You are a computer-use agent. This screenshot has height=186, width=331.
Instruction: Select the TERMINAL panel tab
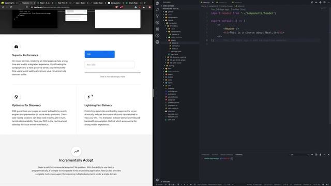tap(239, 154)
